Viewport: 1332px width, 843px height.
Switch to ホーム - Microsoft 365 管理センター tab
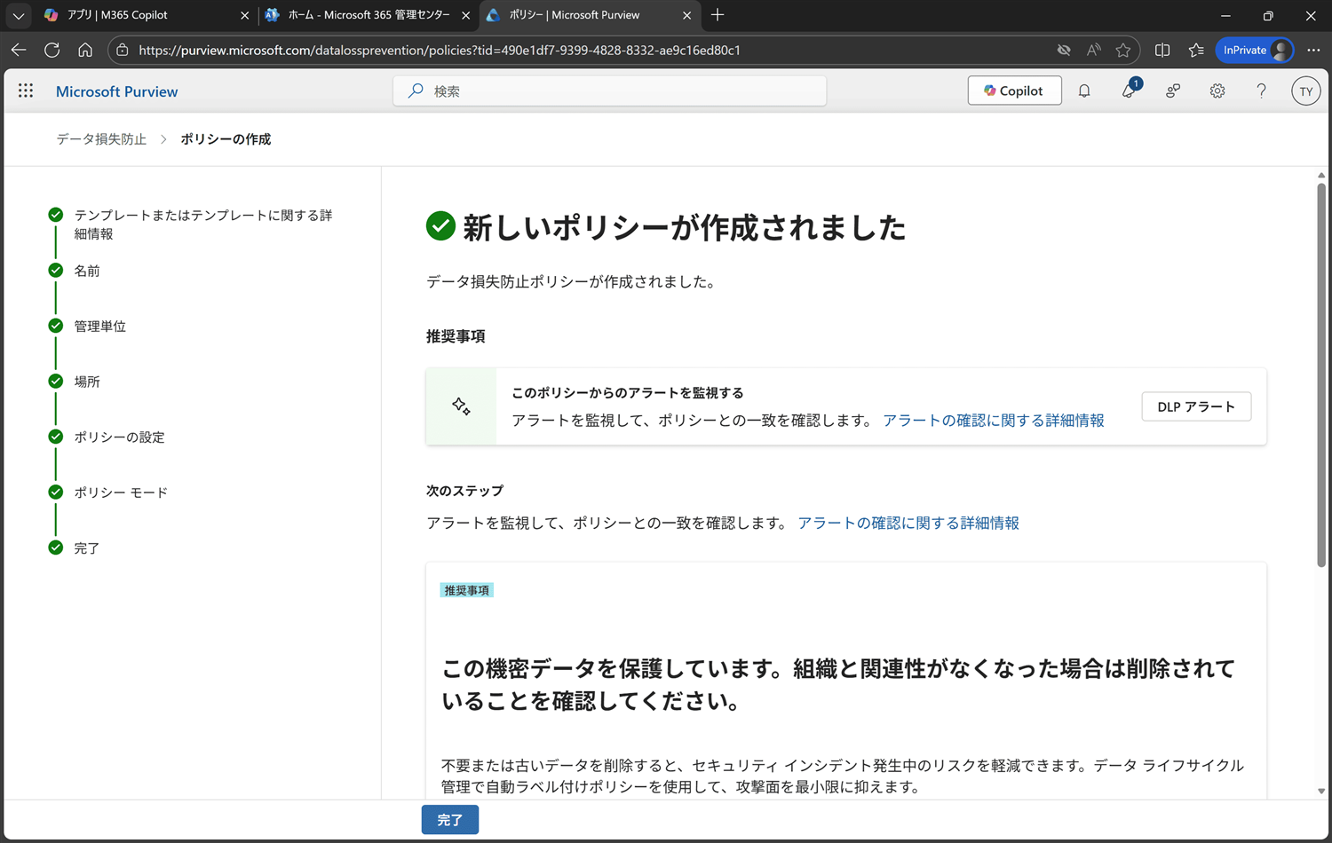[368, 15]
